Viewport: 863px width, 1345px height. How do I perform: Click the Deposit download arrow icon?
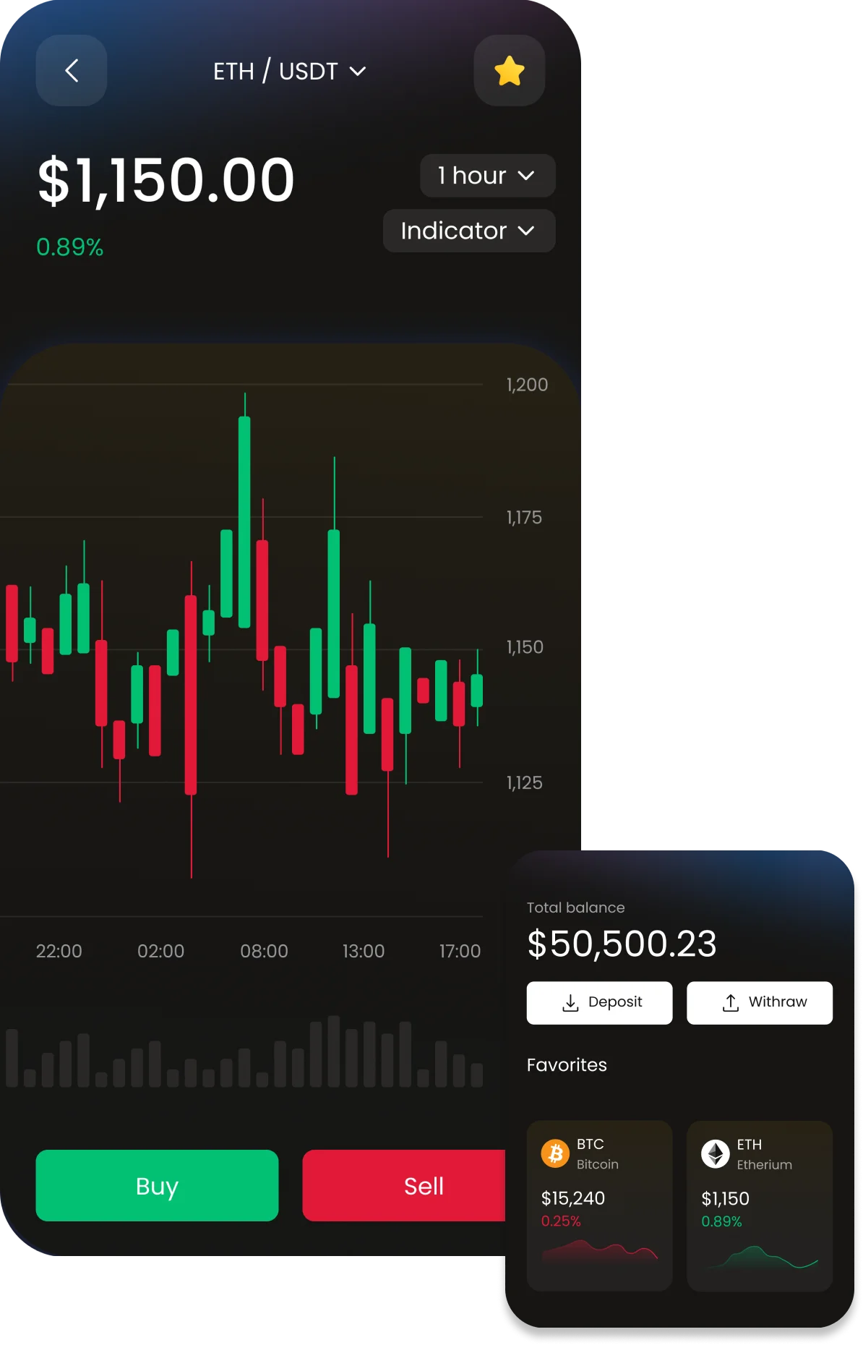point(570,1003)
